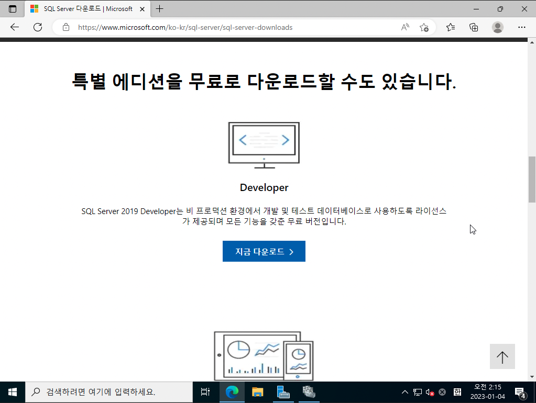This screenshot has width=536, height=403.
Task: Click the gray X status tray icon
Action: [442, 392]
